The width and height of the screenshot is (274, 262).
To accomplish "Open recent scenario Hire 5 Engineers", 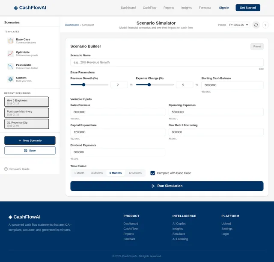I will click(x=27, y=102).
